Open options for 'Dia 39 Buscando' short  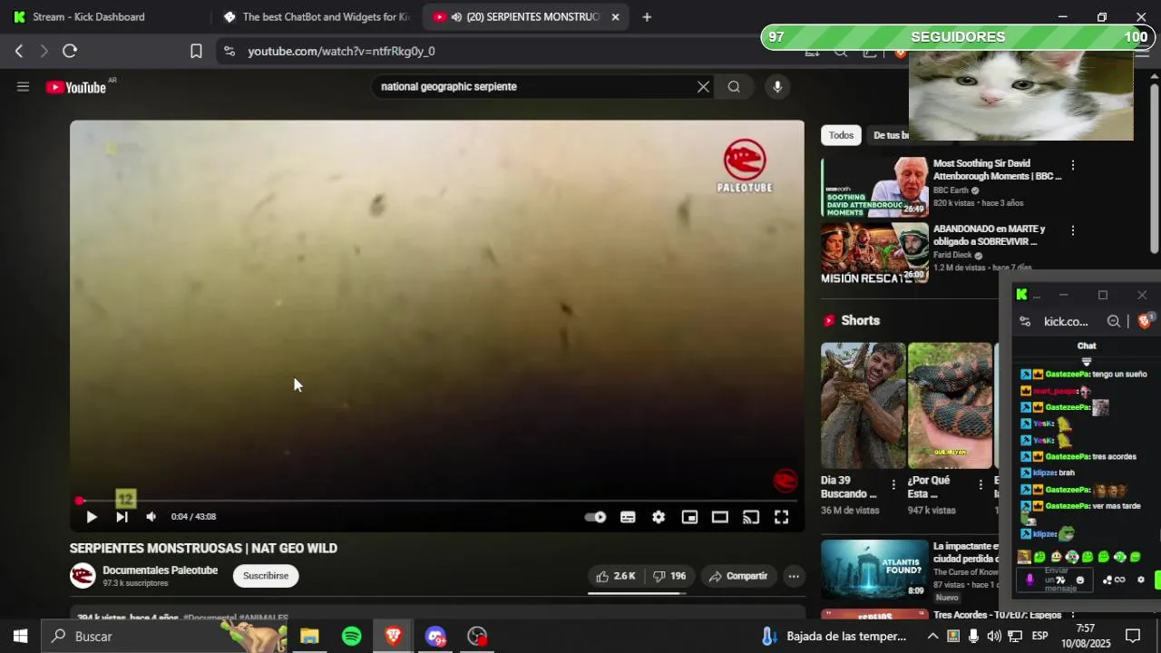pos(893,484)
